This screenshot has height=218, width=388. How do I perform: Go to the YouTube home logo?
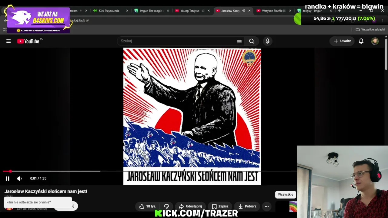pyautogui.click(x=28, y=41)
